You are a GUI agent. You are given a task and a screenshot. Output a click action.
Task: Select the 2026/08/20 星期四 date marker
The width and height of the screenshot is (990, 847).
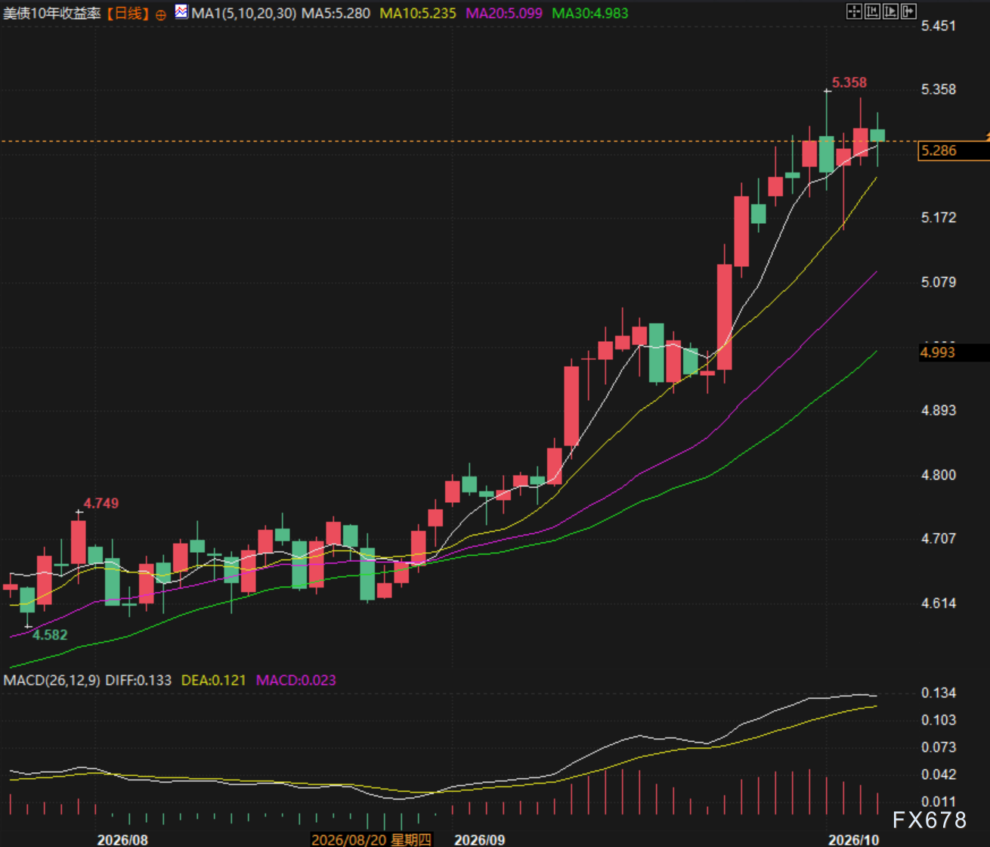pyautogui.click(x=371, y=839)
